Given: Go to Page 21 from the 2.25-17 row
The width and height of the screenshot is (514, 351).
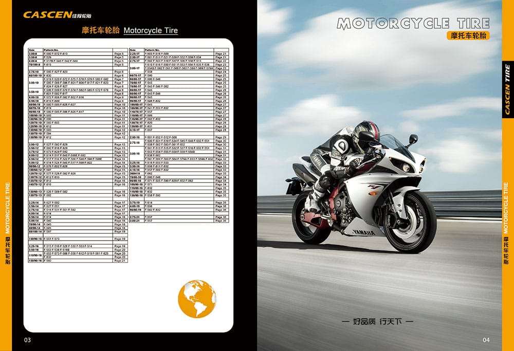Looking at the screenshot, I should click(x=221, y=53).
